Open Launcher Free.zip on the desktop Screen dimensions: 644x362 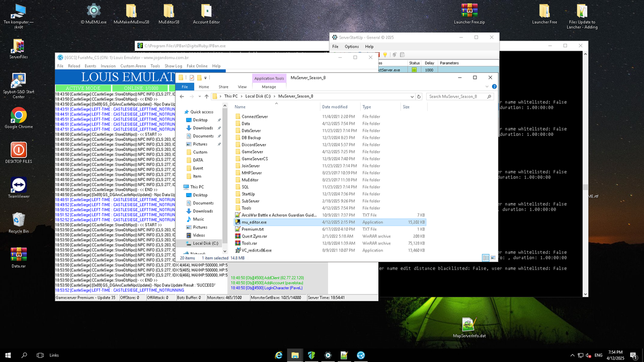pyautogui.click(x=469, y=14)
